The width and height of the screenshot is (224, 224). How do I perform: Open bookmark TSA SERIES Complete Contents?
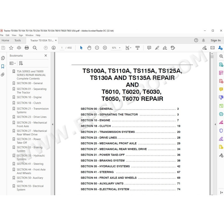click(x=31, y=75)
